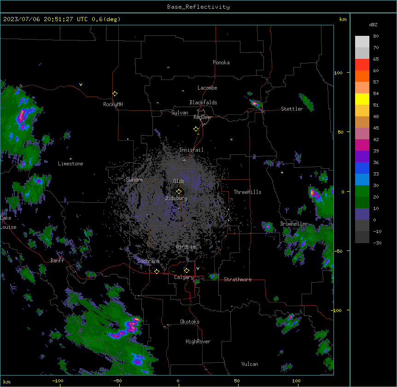Click the HighRiver label
The width and height of the screenshot is (397, 387).
coord(198,341)
